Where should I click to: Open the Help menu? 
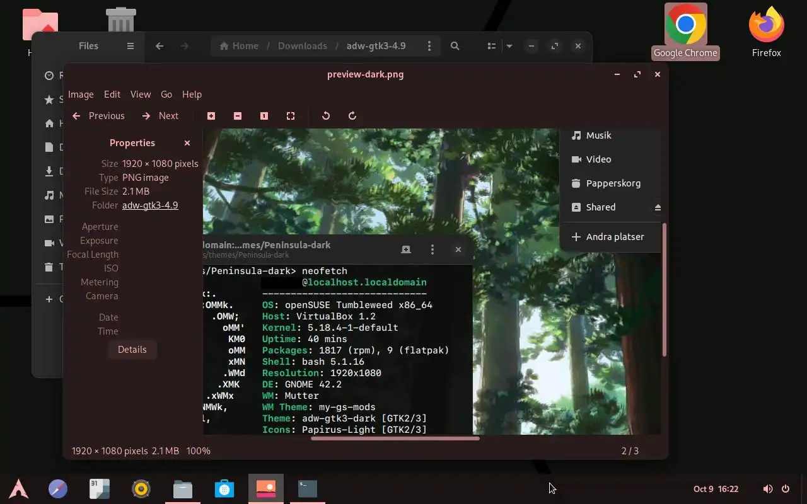[192, 94]
